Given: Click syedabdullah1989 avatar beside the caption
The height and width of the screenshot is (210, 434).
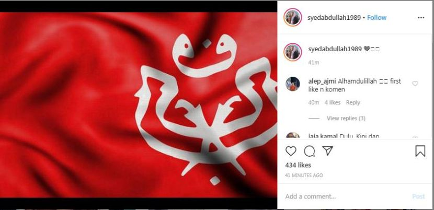Looking at the screenshot, I should (293, 52).
